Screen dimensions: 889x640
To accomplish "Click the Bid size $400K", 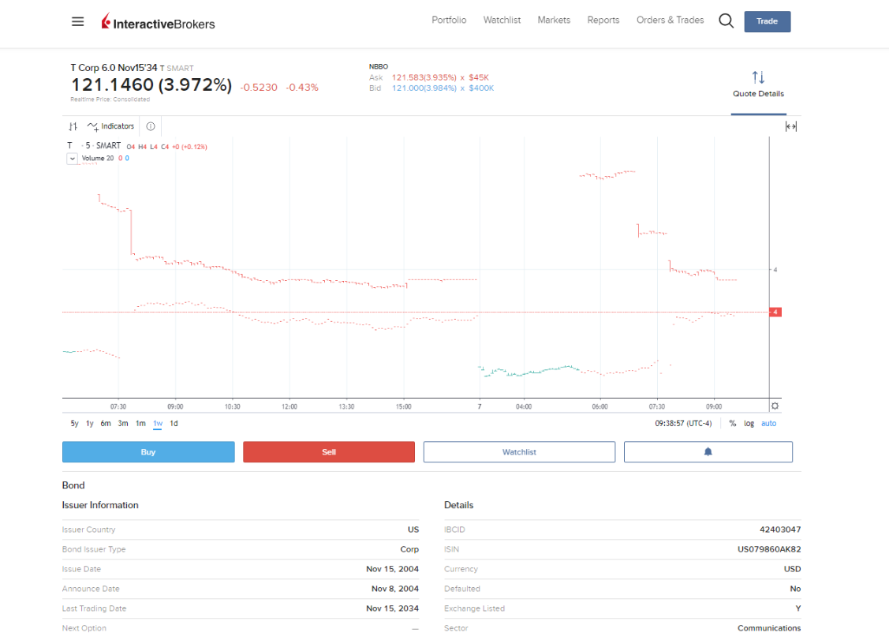I will coord(481,88).
